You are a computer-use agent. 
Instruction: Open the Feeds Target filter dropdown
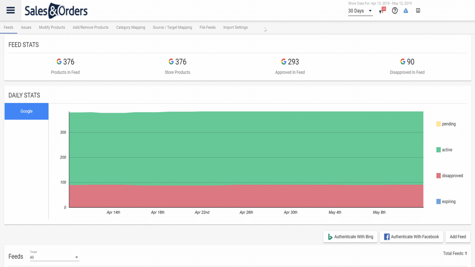54,257
